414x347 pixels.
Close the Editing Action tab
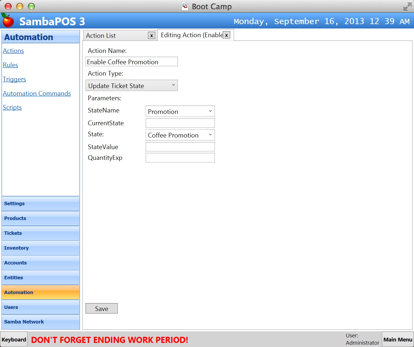(x=226, y=35)
